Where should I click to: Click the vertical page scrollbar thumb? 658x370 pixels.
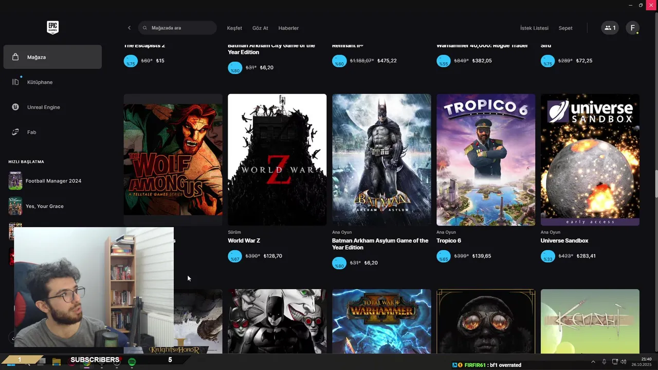tap(656, 183)
